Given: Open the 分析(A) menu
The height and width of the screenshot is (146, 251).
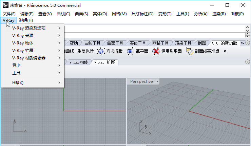Looking at the screenshot, I should coord(200,14).
